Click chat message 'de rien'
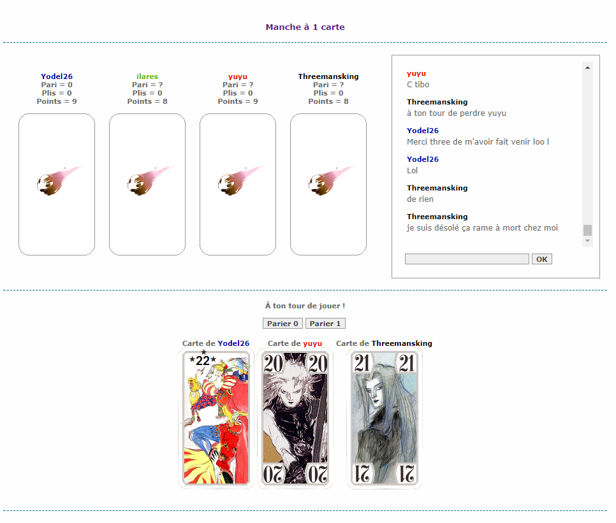 coord(420,199)
